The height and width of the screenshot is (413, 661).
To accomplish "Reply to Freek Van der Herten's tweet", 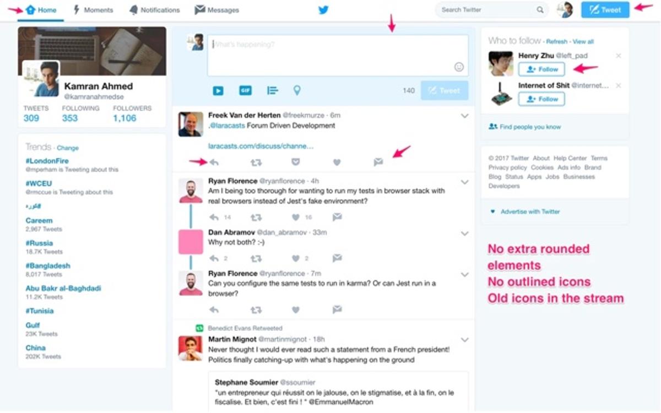I will (214, 162).
